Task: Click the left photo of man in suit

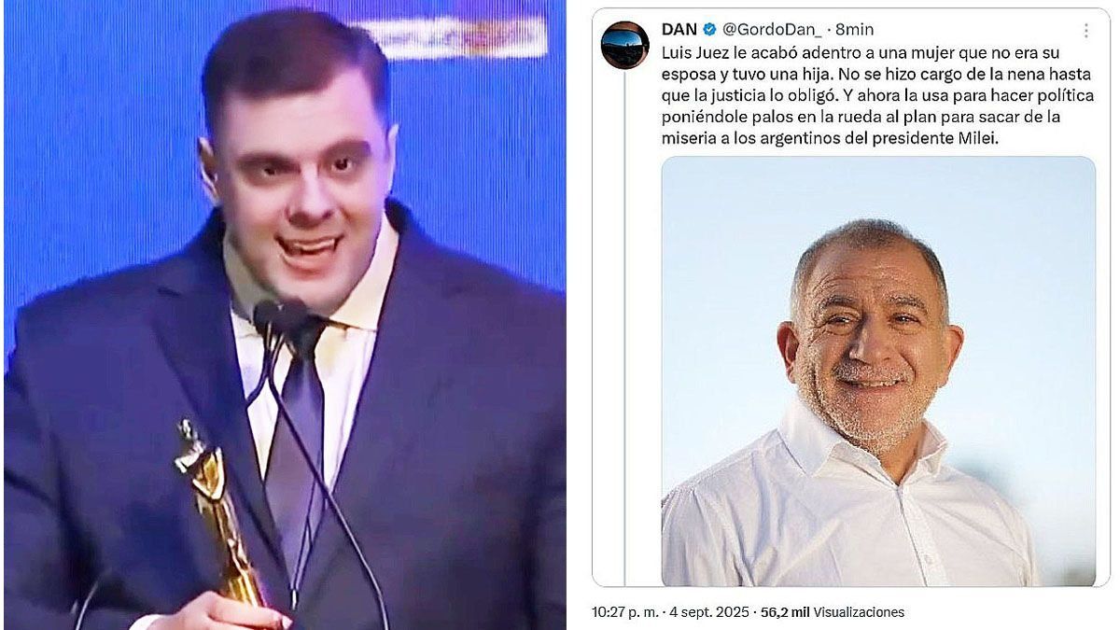Action: [x=285, y=315]
